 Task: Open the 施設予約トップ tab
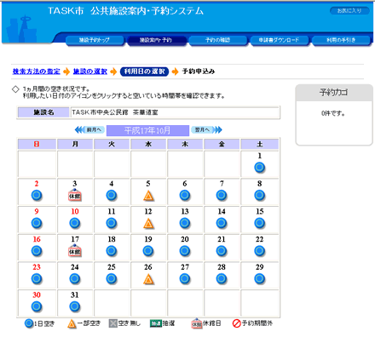pos(95,40)
